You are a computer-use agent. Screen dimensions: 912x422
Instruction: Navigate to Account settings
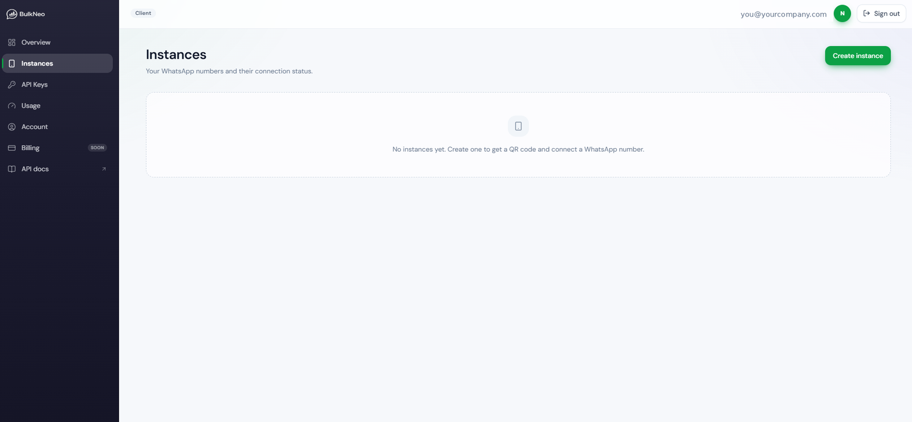tap(58, 126)
